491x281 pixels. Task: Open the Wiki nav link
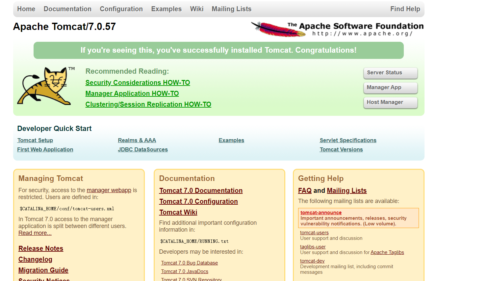coord(197,9)
